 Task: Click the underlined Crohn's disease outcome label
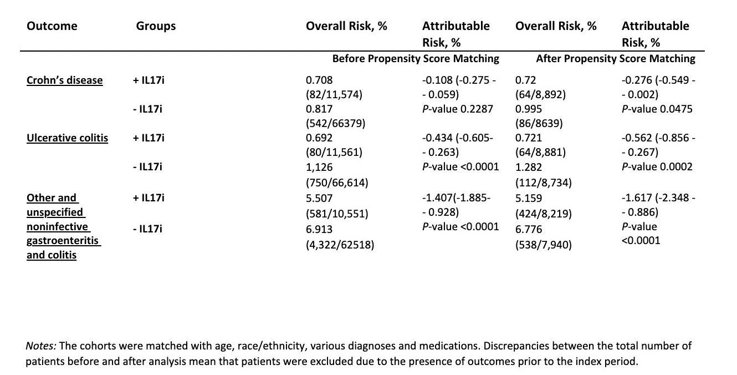coord(65,80)
